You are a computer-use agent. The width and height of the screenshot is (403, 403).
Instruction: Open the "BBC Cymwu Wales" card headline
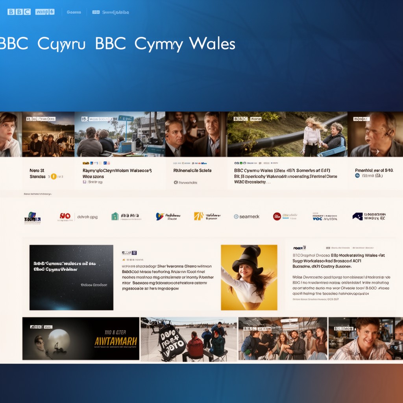[285, 176]
